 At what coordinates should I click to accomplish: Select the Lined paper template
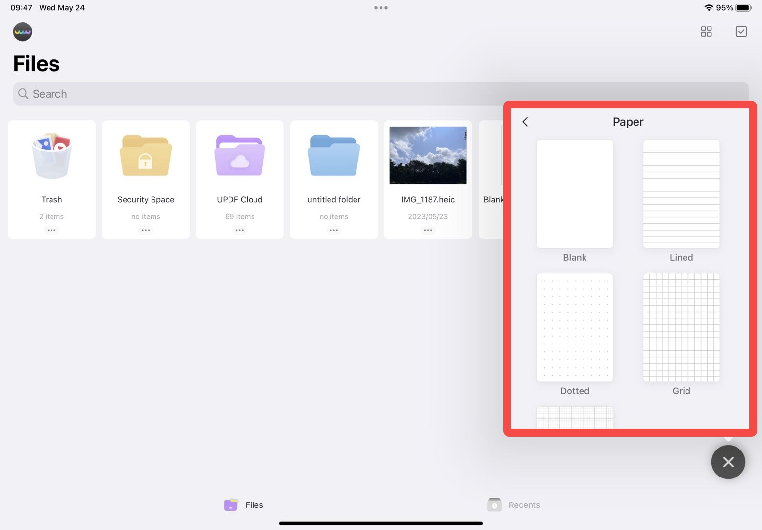(681, 194)
